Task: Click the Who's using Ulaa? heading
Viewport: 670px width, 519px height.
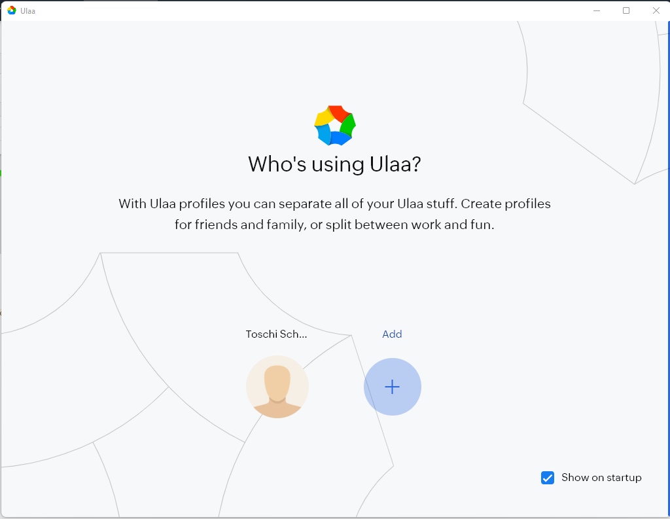Action: point(334,164)
